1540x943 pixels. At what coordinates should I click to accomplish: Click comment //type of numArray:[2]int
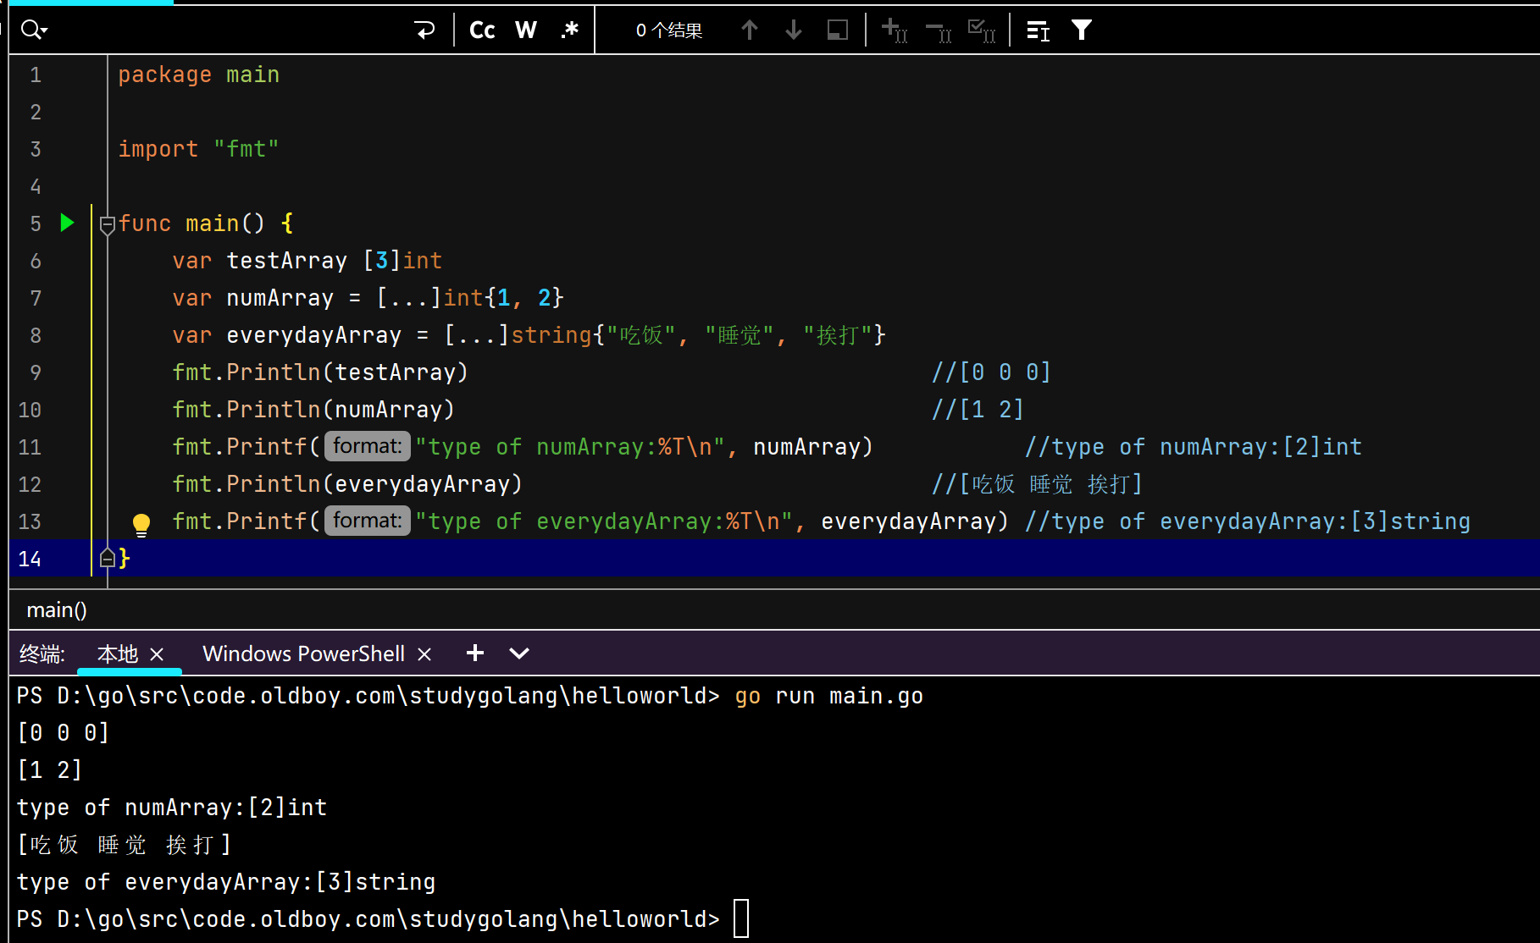1193,447
